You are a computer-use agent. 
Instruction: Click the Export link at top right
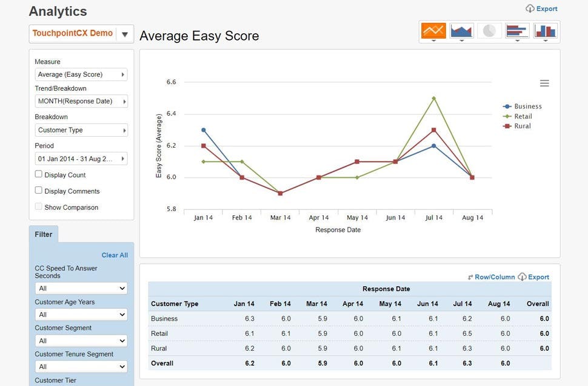tap(541, 8)
